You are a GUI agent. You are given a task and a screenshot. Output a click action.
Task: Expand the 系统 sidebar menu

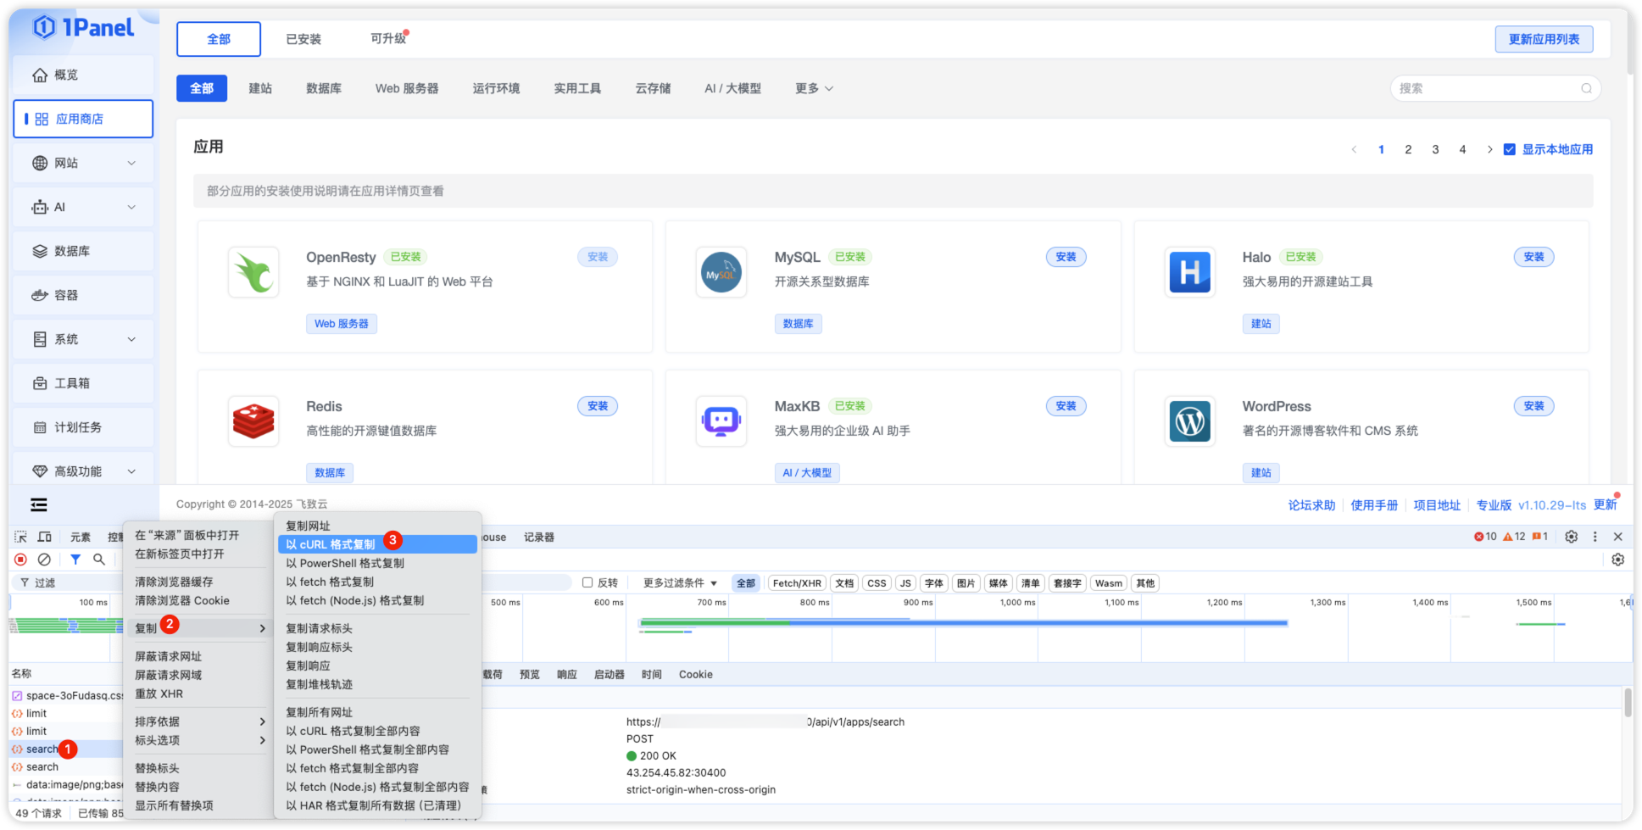coord(83,339)
